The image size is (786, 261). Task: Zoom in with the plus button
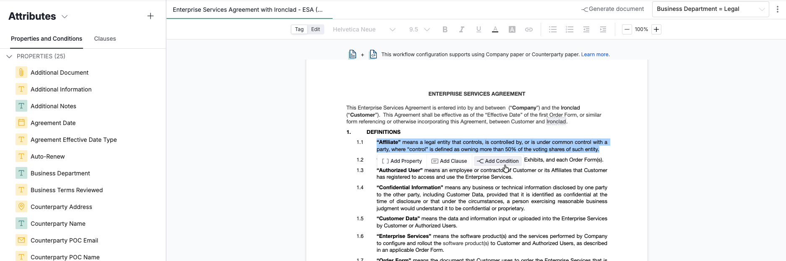tap(656, 29)
